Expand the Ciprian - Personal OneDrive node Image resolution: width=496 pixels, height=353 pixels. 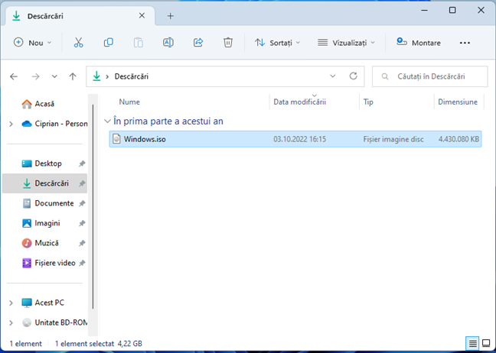11,124
